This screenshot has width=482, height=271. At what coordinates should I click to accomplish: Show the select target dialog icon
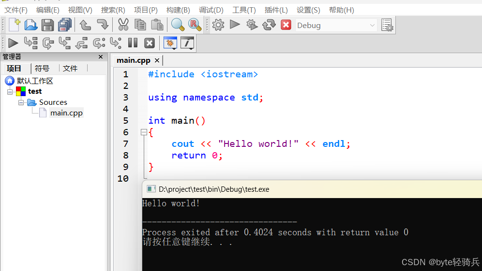pos(387,25)
